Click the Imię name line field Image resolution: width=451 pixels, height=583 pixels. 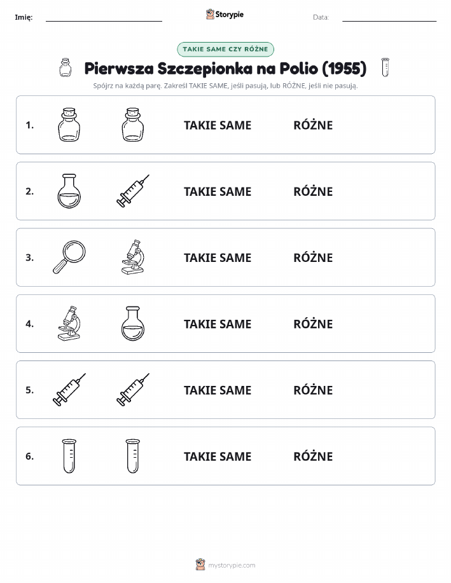point(104,17)
